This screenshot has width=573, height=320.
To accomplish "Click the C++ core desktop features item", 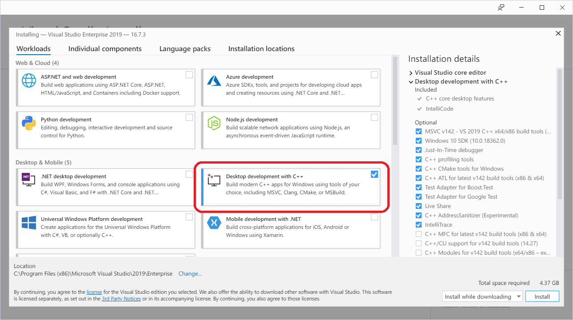I will 460,99.
